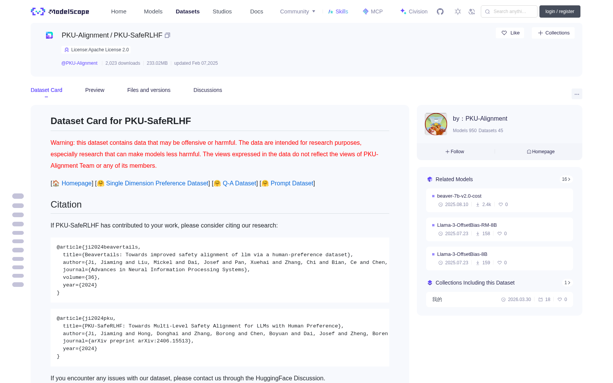Open the PKU-Alignment Homepage button

click(x=541, y=152)
